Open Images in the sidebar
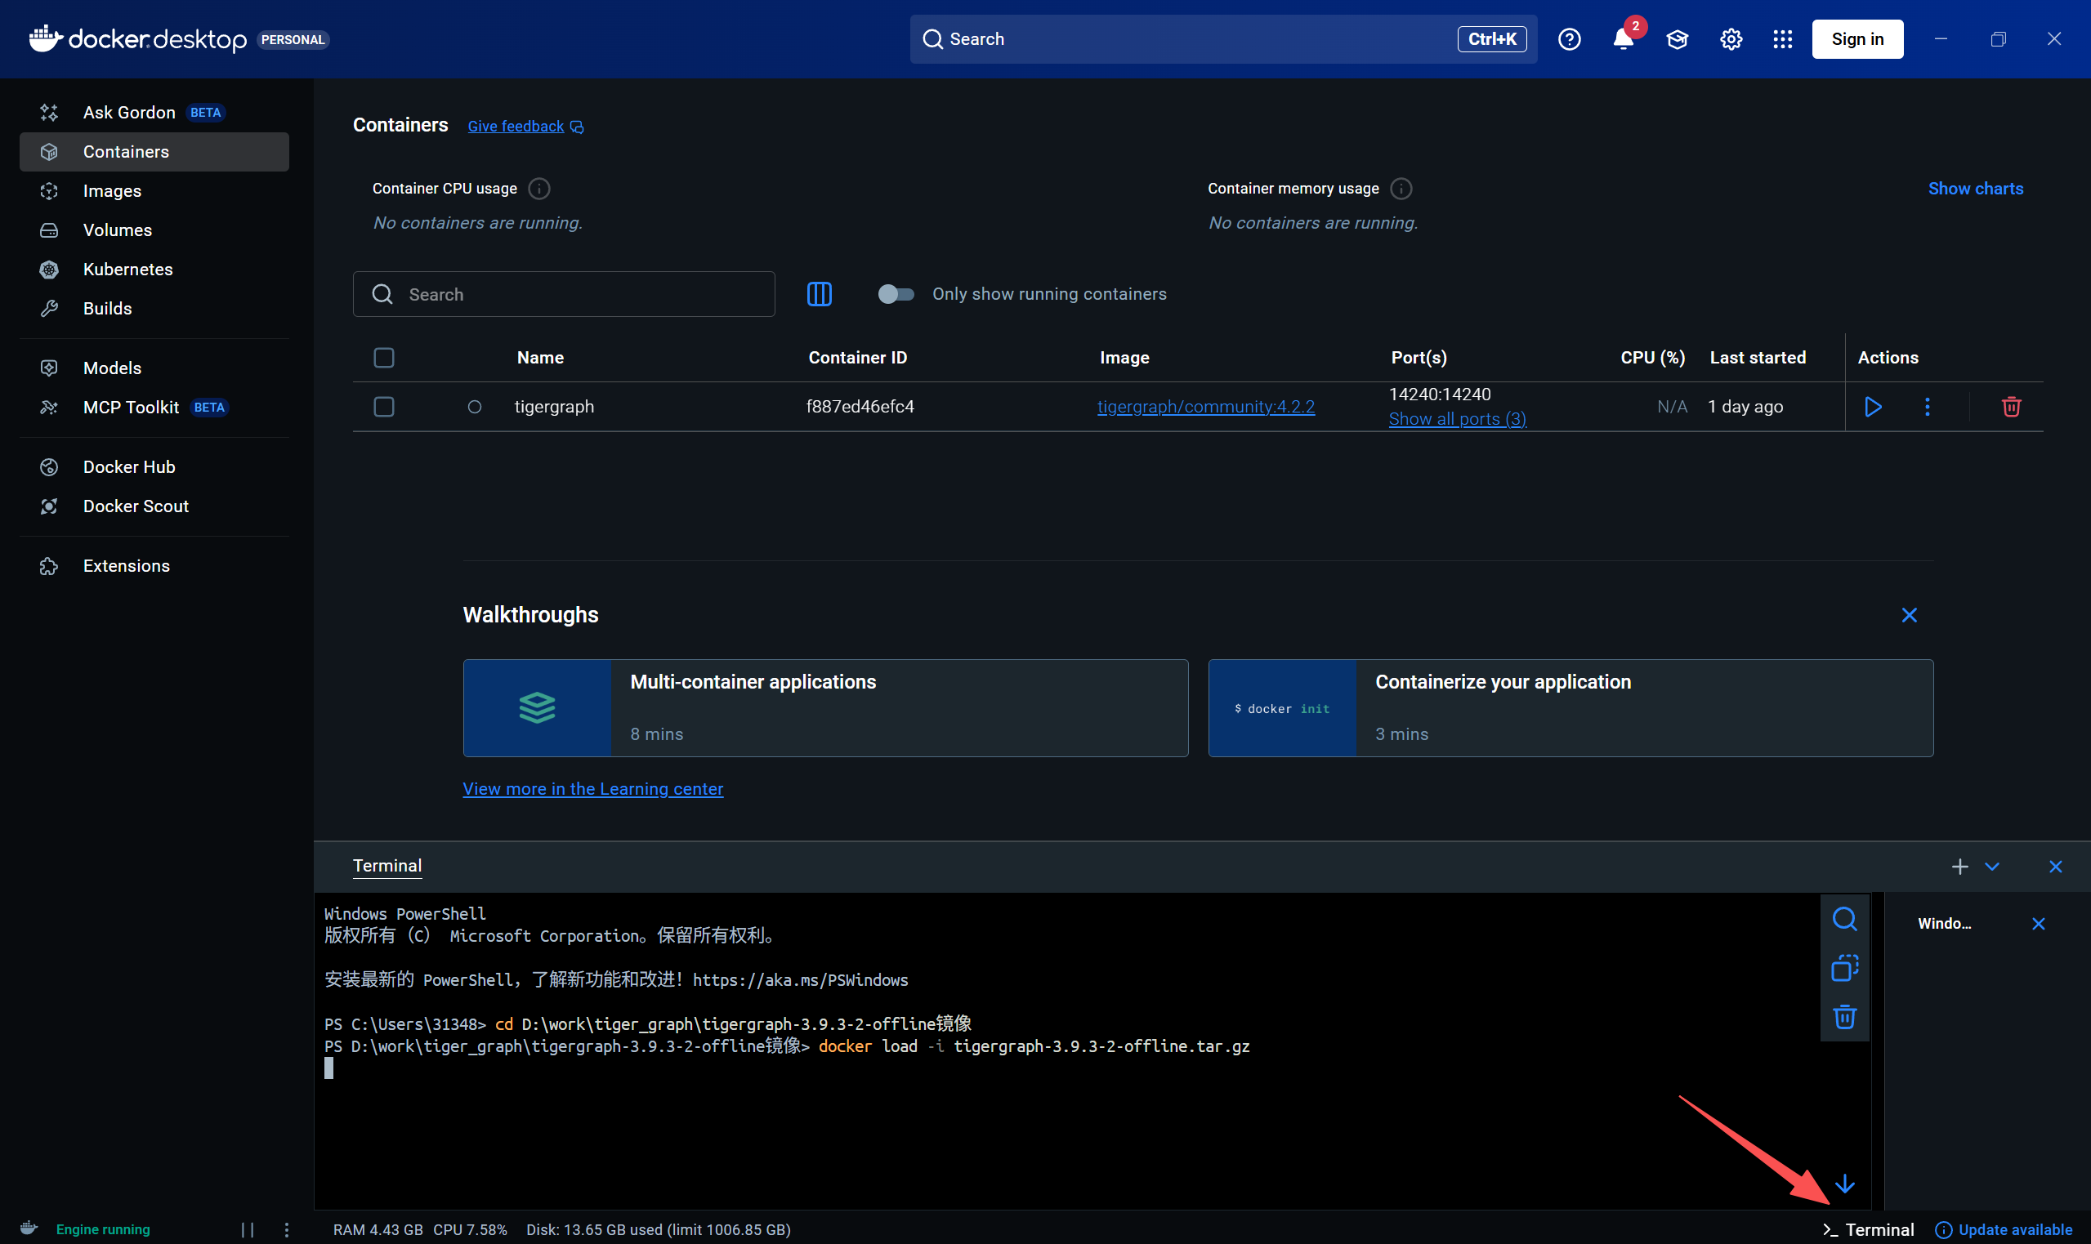Screen dimensions: 2091x1244 coord(112,191)
